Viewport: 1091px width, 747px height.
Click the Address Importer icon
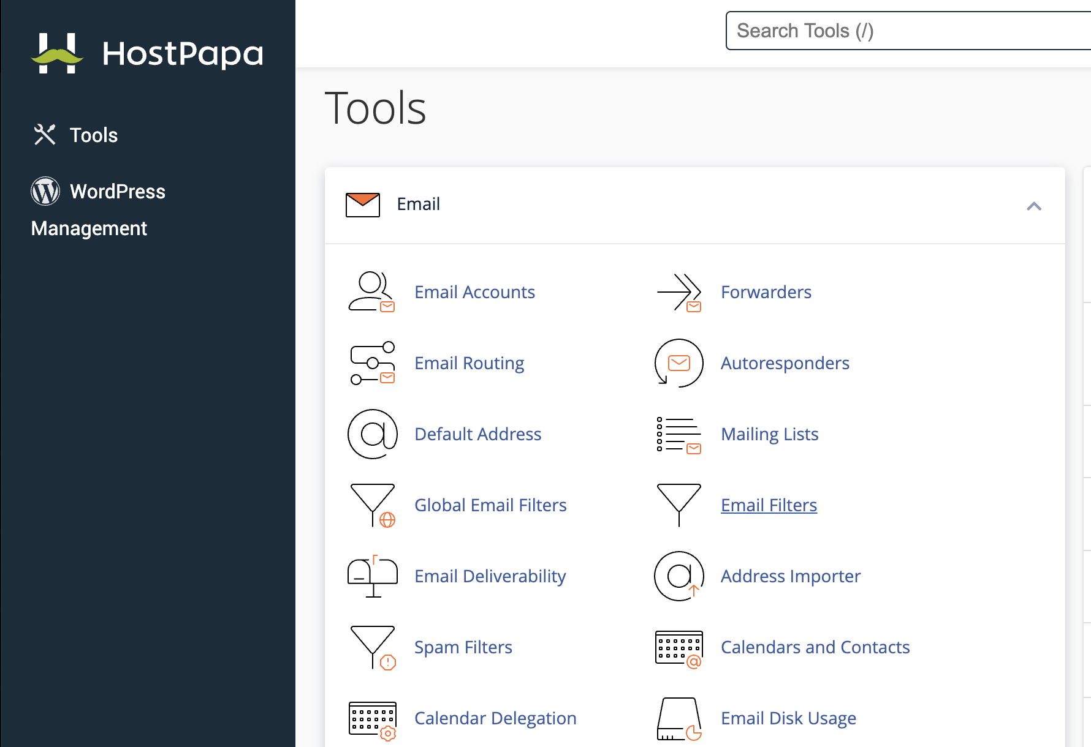[679, 576]
